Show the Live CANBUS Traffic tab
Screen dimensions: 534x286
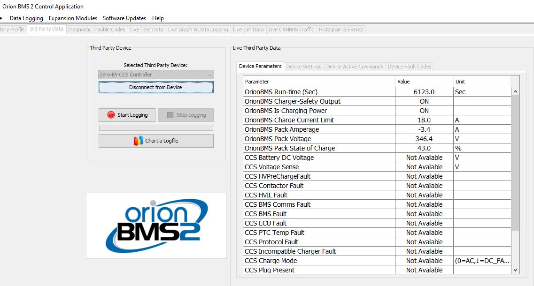[291, 30]
